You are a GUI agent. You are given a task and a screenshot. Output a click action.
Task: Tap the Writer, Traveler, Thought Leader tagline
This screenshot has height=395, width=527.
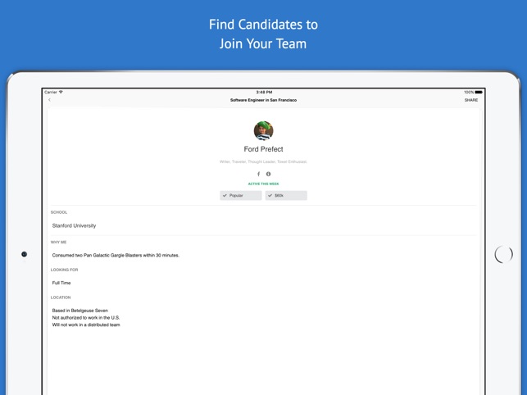click(263, 161)
